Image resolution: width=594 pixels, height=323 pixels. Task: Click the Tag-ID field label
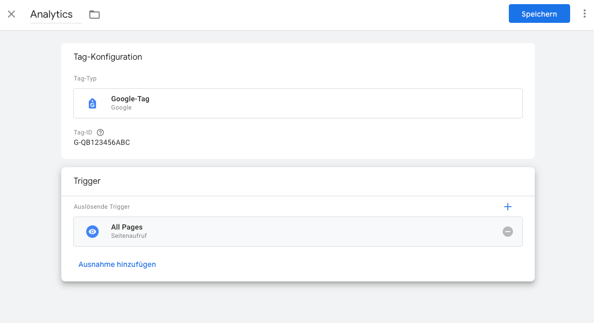click(83, 132)
